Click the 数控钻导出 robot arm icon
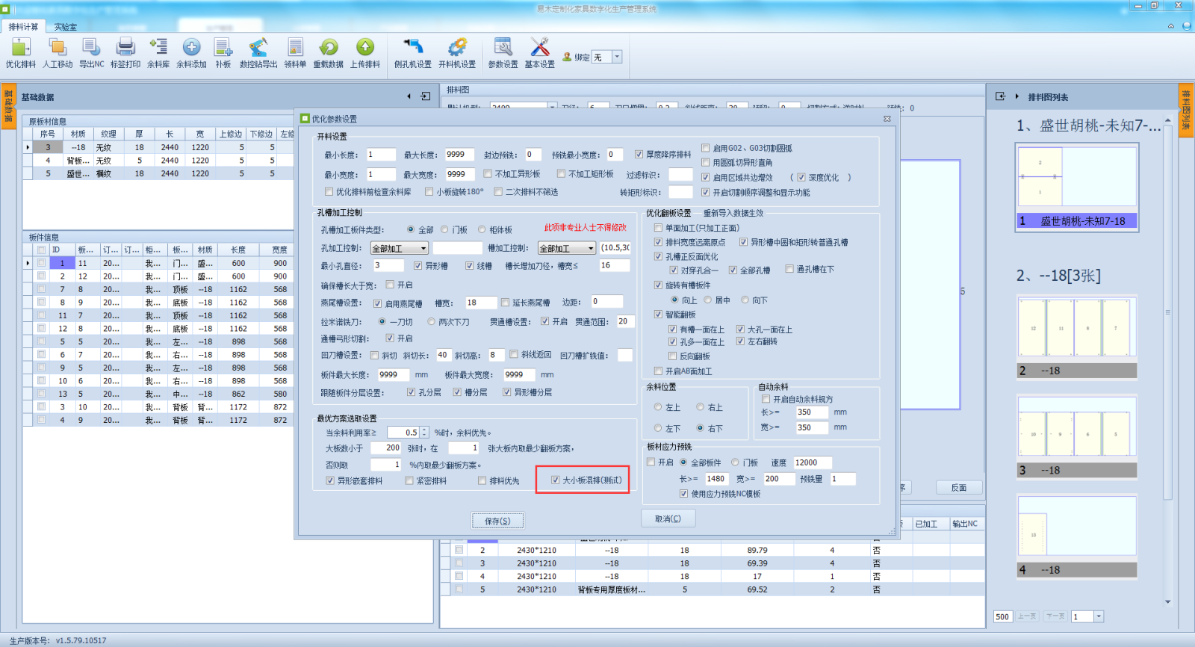1195x647 pixels. click(258, 49)
